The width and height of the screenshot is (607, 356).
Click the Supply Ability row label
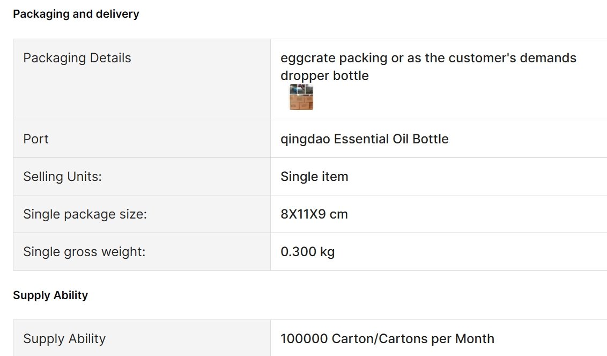point(64,338)
